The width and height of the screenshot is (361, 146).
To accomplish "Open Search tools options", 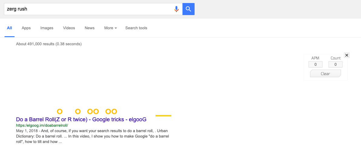I will point(136,28).
